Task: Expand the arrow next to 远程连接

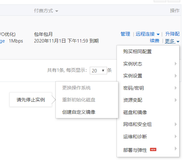Action: [158, 34]
